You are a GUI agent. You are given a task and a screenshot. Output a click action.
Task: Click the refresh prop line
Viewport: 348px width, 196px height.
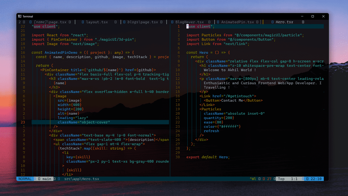(211, 131)
